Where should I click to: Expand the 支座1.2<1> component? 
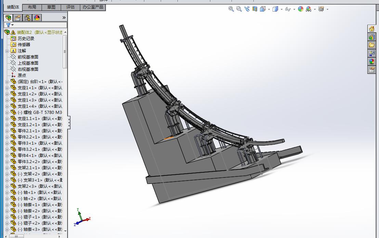coord(7,125)
